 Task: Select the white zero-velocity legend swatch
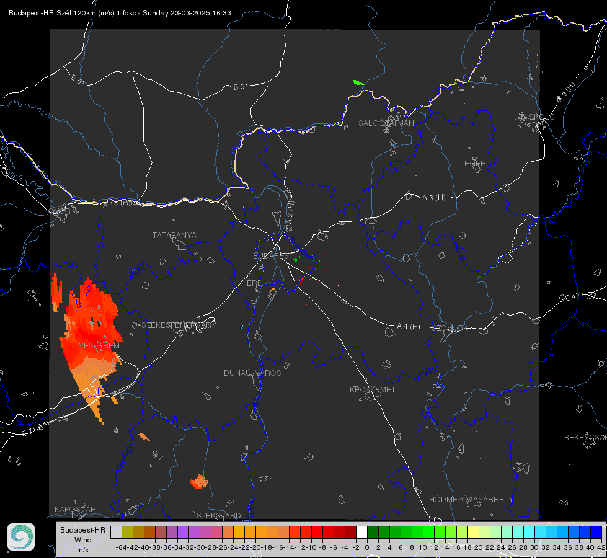tap(361, 532)
